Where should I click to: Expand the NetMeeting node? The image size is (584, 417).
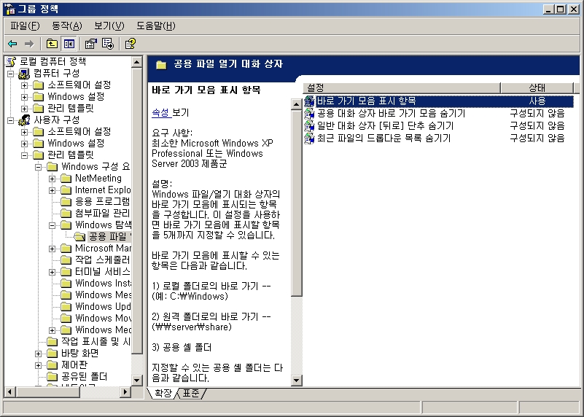pos(52,179)
